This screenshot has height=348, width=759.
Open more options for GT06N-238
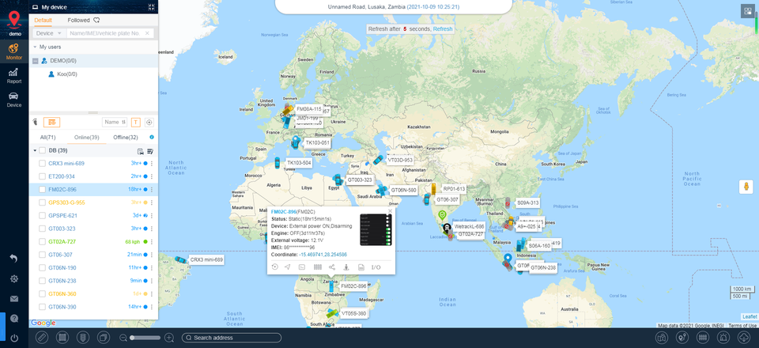click(152, 282)
